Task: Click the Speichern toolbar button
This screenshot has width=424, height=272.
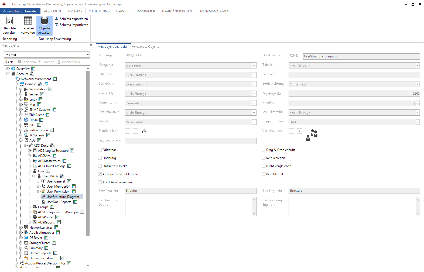Action: (27, 62)
